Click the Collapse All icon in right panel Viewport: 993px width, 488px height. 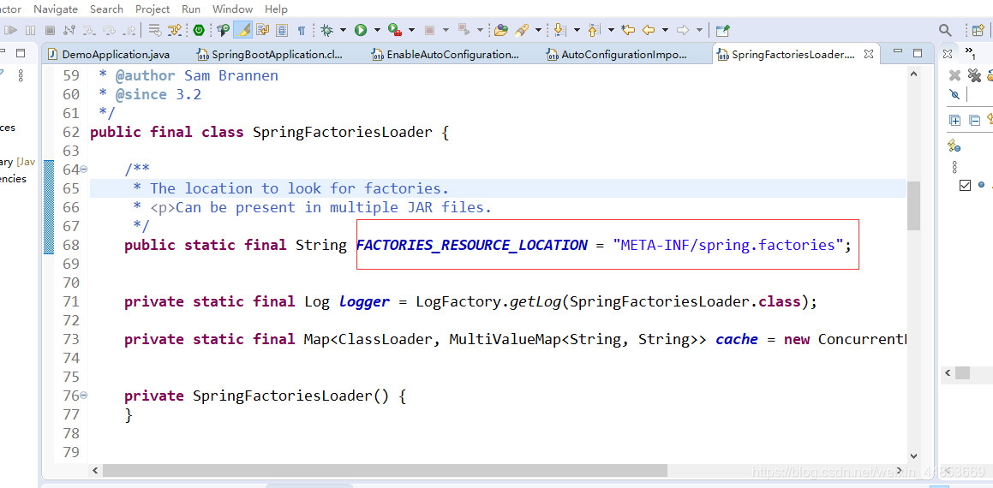pyautogui.click(x=975, y=120)
